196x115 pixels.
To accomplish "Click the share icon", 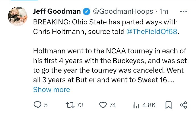I will pyautogui.click(x=184, y=105).
